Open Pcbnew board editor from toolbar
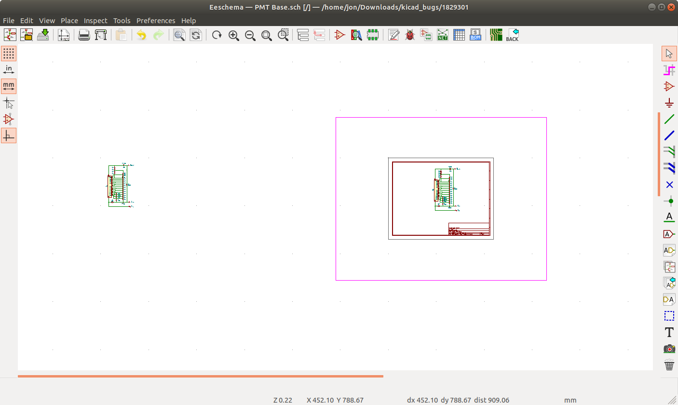This screenshot has width=678, height=405. pyautogui.click(x=496, y=35)
